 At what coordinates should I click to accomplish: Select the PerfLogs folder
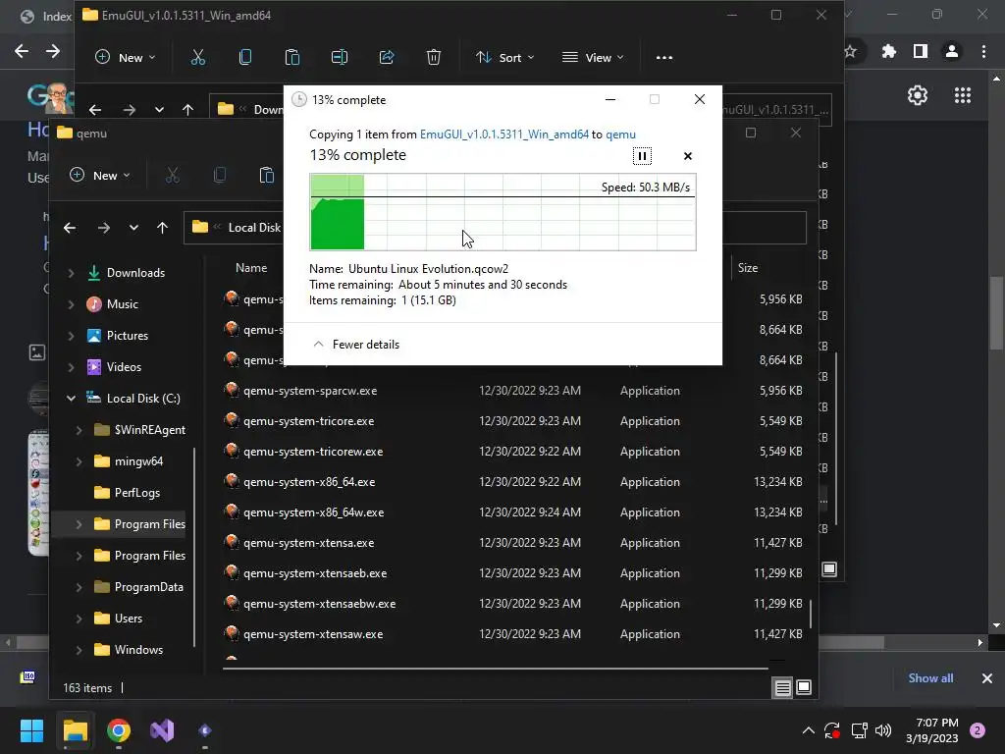(x=136, y=493)
